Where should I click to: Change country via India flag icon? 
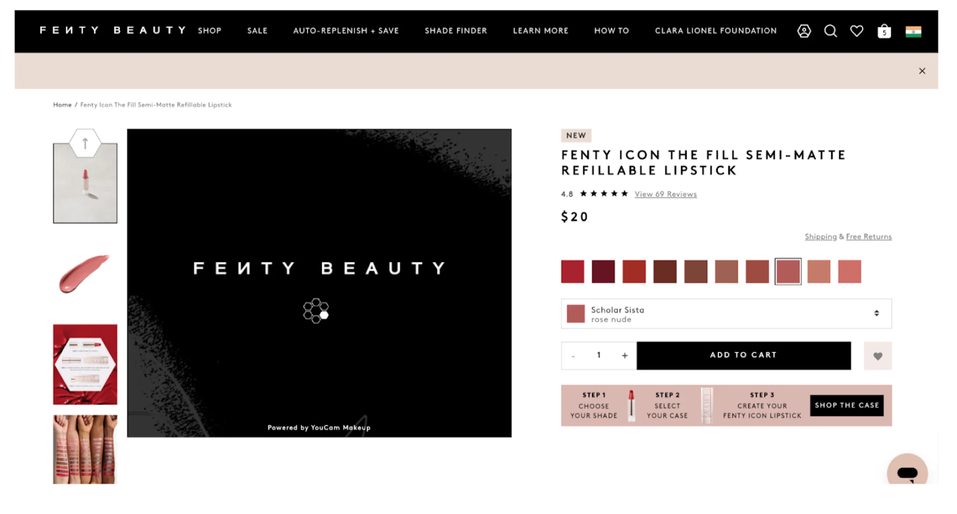[x=913, y=32]
